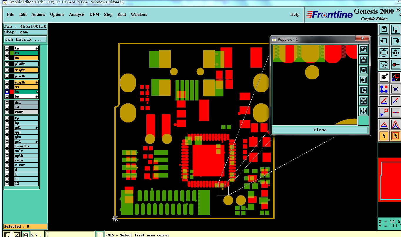Click the zoom-in icon with inward arrows

[384, 53]
